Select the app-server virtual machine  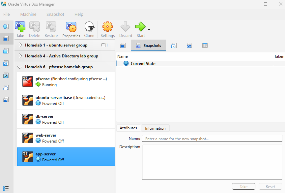66,157
